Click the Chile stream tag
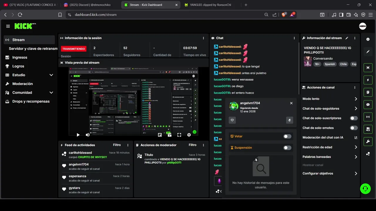376x211 pixels. pyautogui.click(x=343, y=64)
